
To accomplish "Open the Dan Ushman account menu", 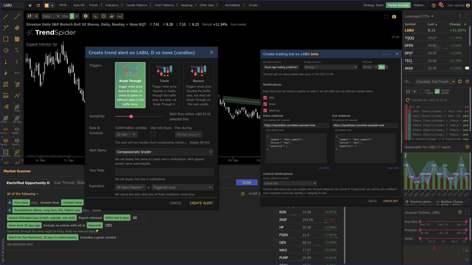I will (x=458, y=5).
